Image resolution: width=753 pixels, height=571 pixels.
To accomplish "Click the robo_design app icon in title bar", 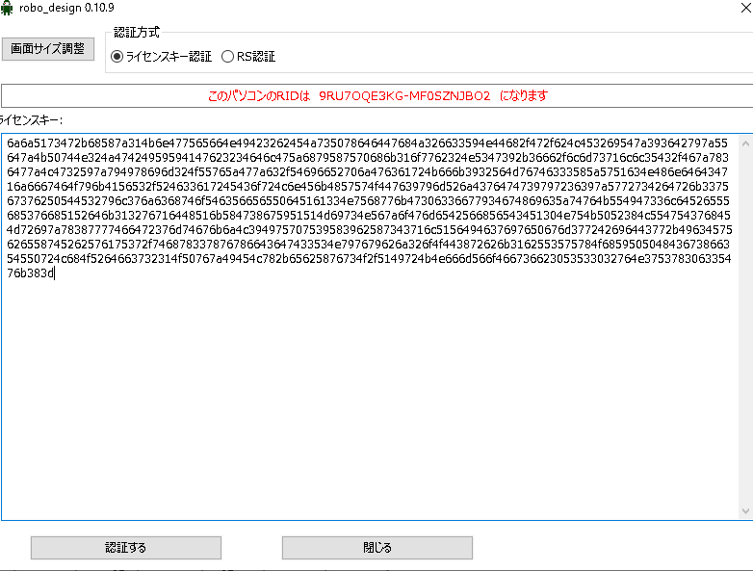I will [x=8, y=8].
